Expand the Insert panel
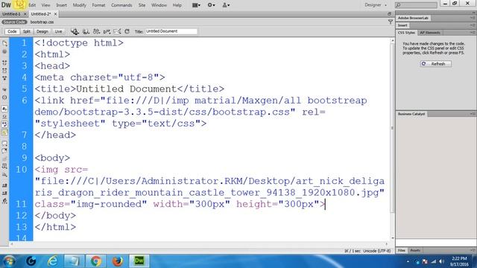Viewport: 477px width, 268px height. [402, 25]
